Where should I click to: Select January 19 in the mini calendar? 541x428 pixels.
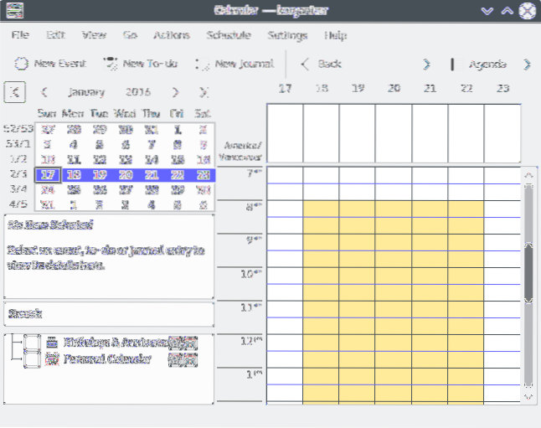tap(99, 175)
